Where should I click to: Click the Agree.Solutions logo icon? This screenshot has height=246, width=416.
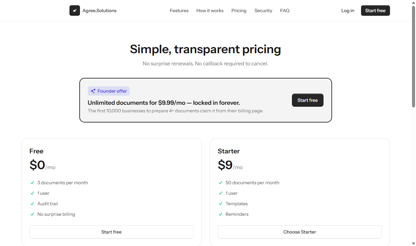pos(75,11)
